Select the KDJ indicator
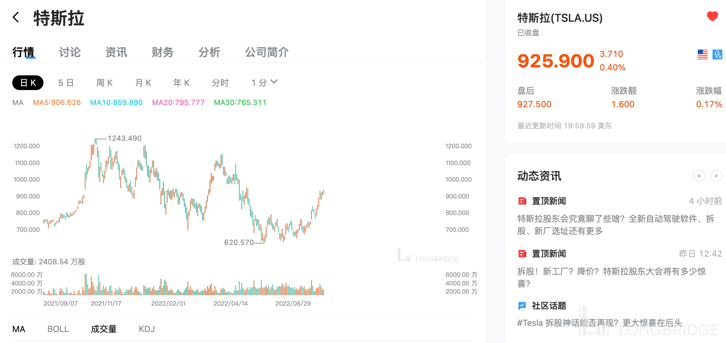The height and width of the screenshot is (343, 726). coord(147,329)
